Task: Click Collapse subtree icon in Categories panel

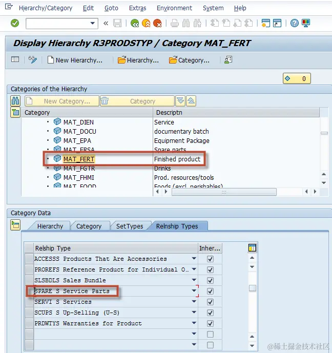Action: 191,100
